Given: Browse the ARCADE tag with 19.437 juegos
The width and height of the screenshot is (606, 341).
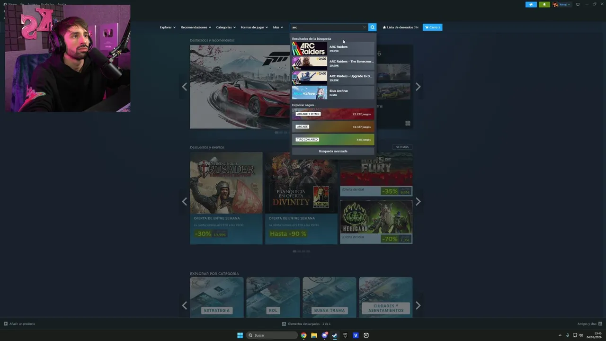Looking at the screenshot, I should [333, 127].
